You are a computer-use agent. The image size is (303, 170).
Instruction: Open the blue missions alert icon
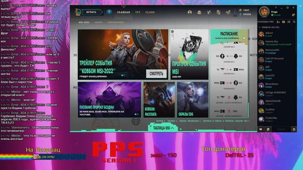(109, 12)
